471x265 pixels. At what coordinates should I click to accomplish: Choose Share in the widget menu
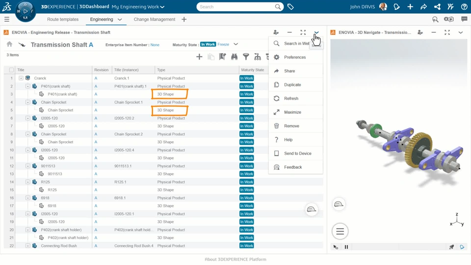[296, 71]
